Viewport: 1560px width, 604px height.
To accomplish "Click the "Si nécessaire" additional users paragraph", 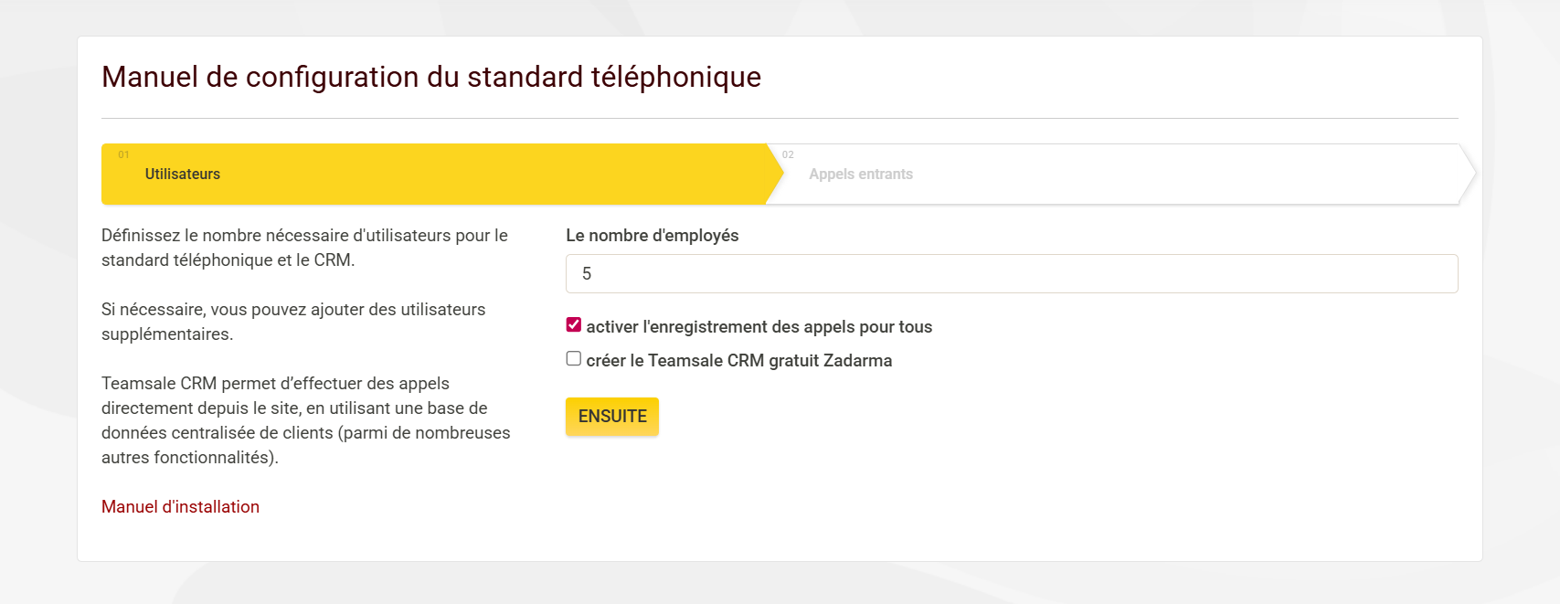I will tap(292, 322).
